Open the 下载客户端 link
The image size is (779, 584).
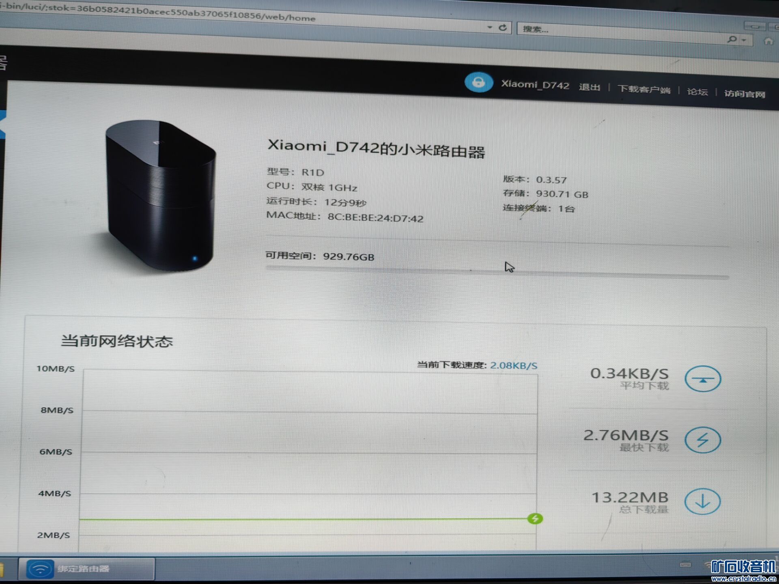[644, 90]
